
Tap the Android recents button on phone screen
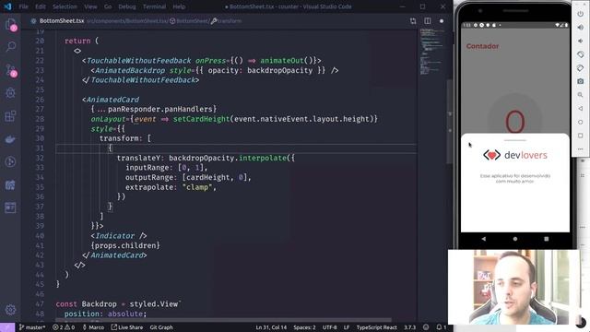click(x=547, y=239)
